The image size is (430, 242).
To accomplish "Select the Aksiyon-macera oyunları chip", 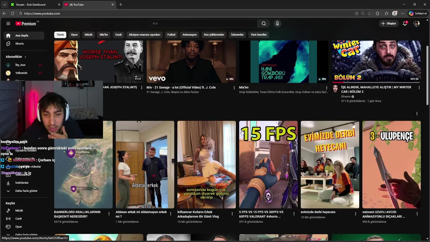I will (x=144, y=35).
